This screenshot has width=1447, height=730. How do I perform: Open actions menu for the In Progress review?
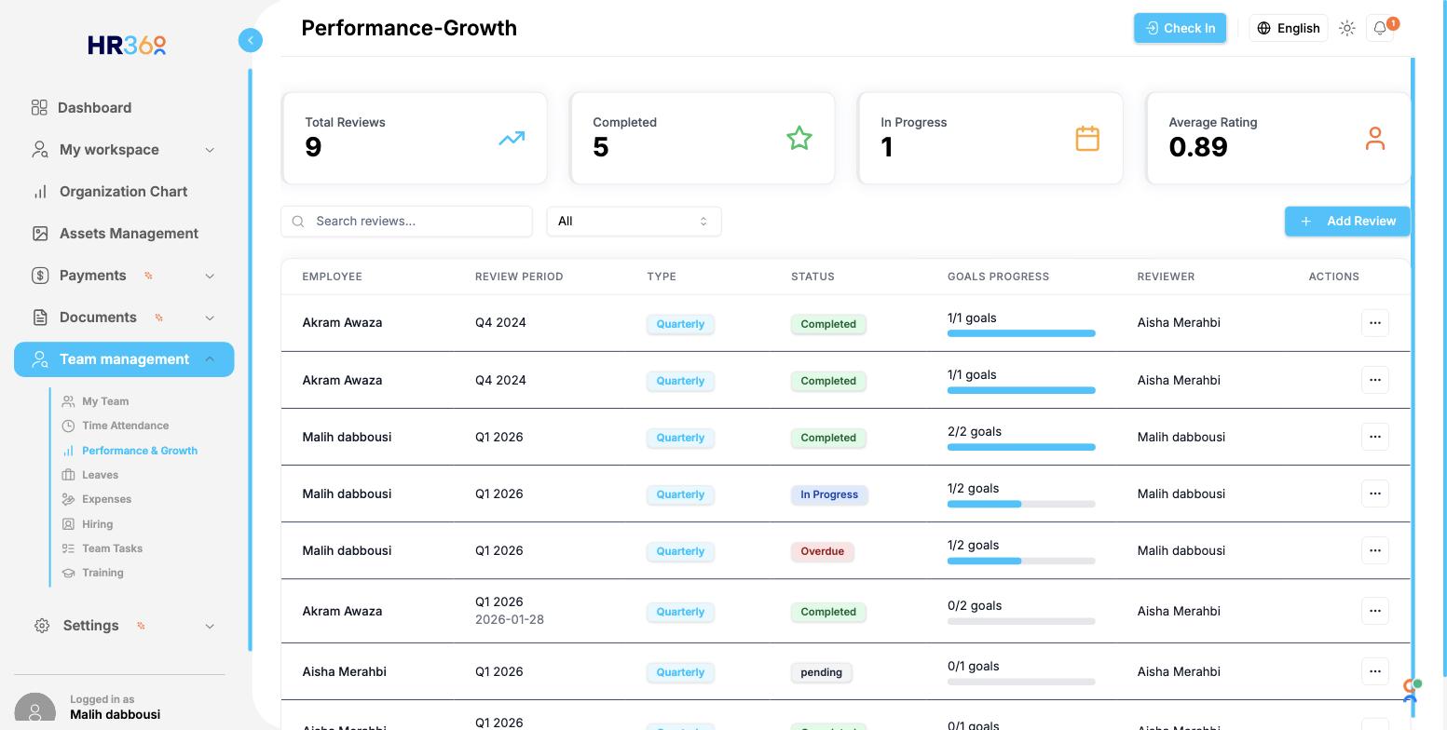1375,493
